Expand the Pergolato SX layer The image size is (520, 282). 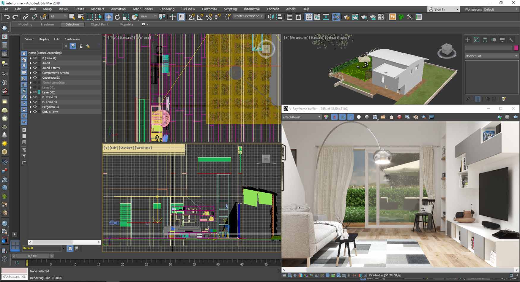tap(30, 107)
